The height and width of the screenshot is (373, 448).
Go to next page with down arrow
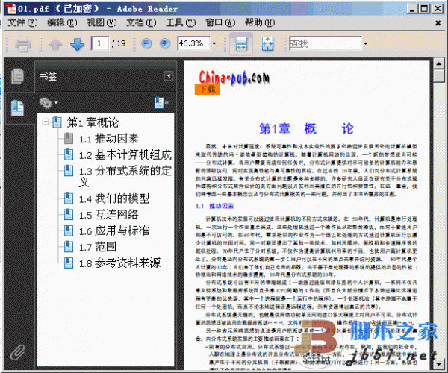click(77, 44)
